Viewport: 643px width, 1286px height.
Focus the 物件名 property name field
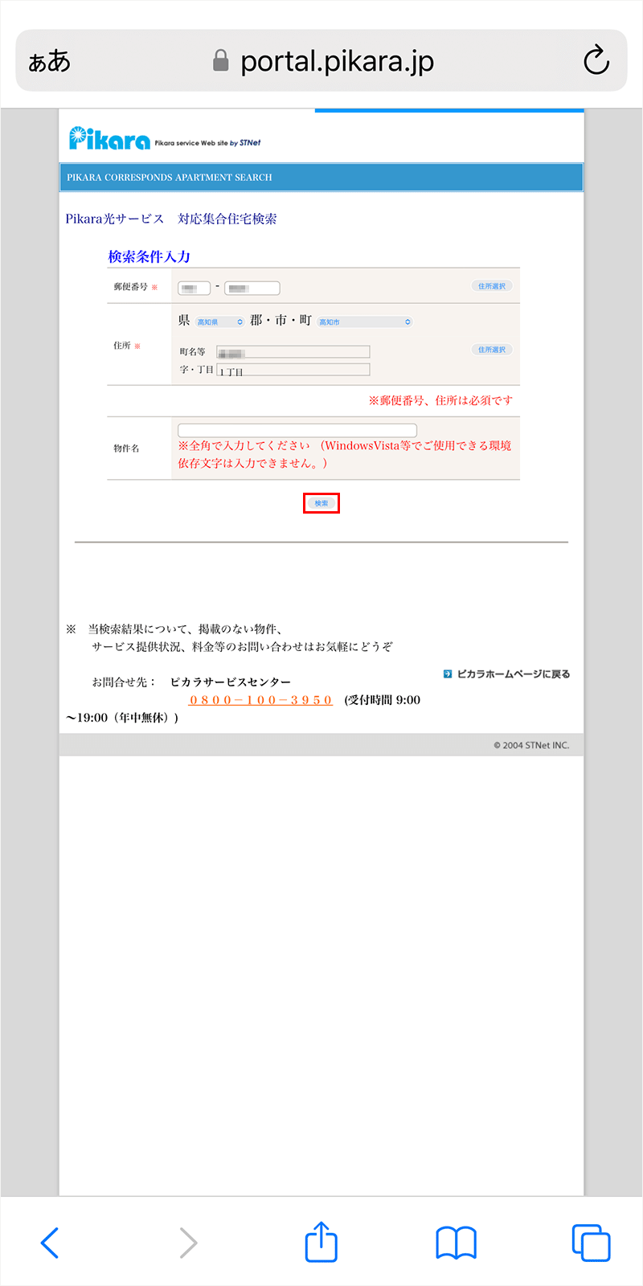pos(297,430)
